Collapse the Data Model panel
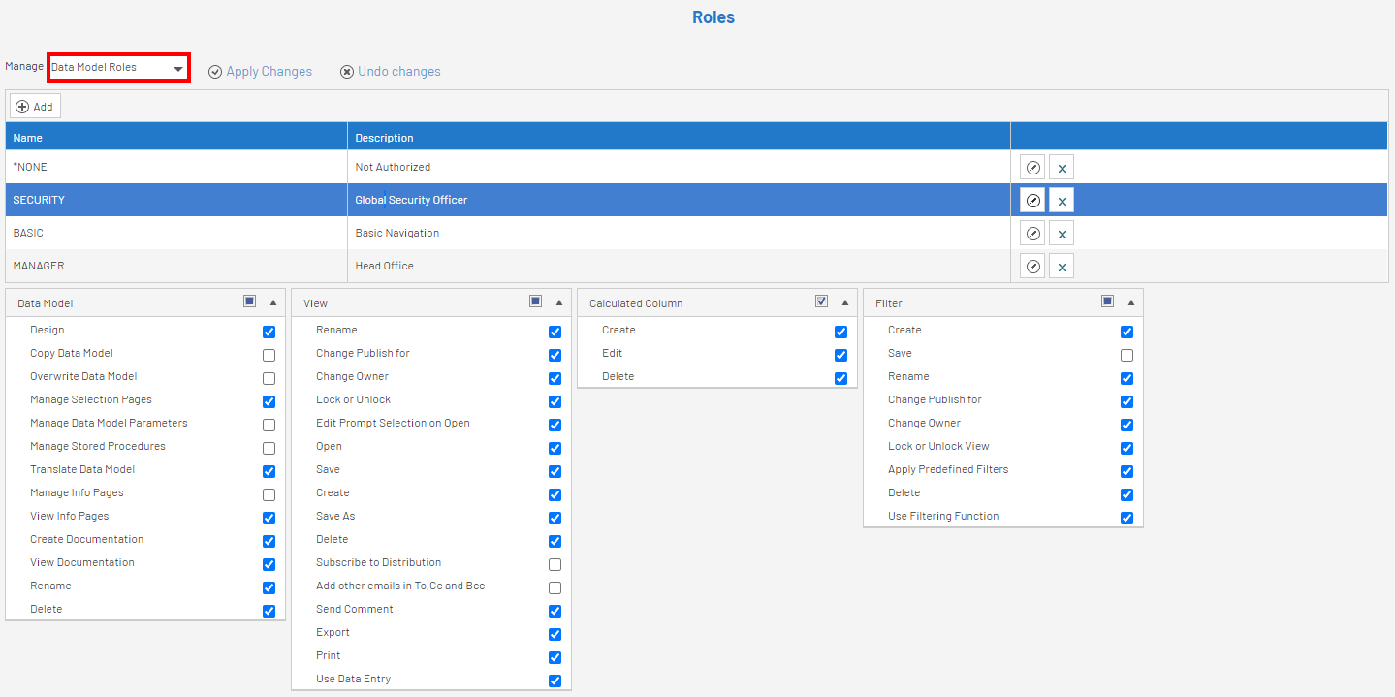 pos(273,302)
